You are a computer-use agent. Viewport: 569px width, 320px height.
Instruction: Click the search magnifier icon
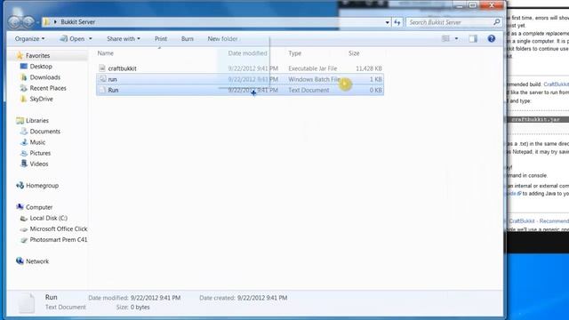tap(496, 22)
